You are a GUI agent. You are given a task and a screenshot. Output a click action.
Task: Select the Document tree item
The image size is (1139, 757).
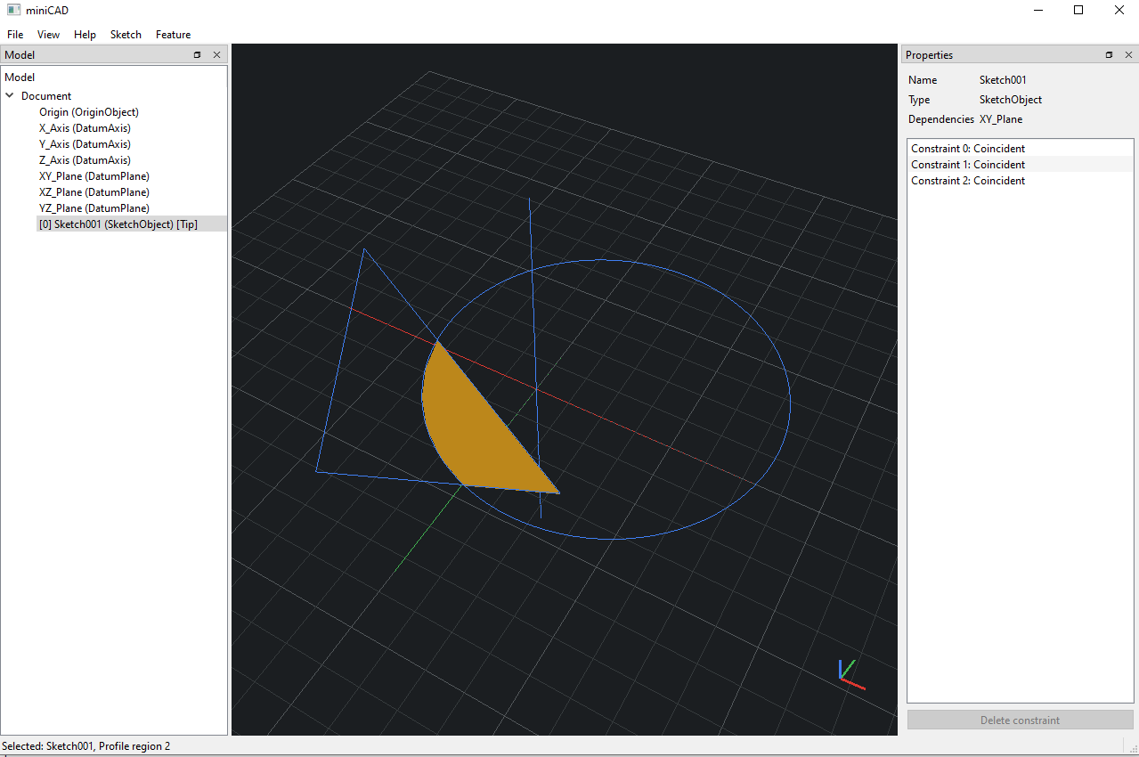(46, 96)
